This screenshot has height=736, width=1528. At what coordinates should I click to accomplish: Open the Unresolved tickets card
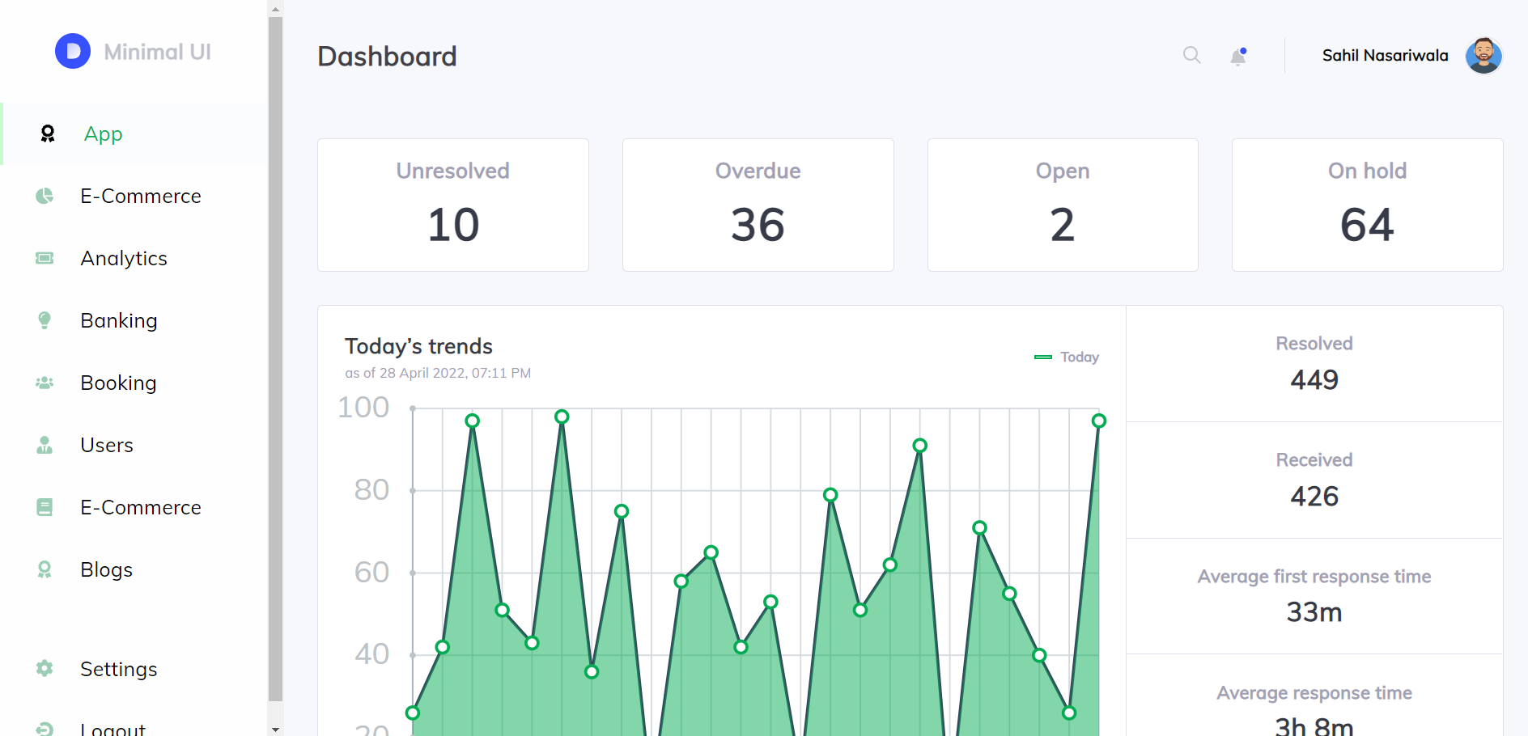(452, 205)
